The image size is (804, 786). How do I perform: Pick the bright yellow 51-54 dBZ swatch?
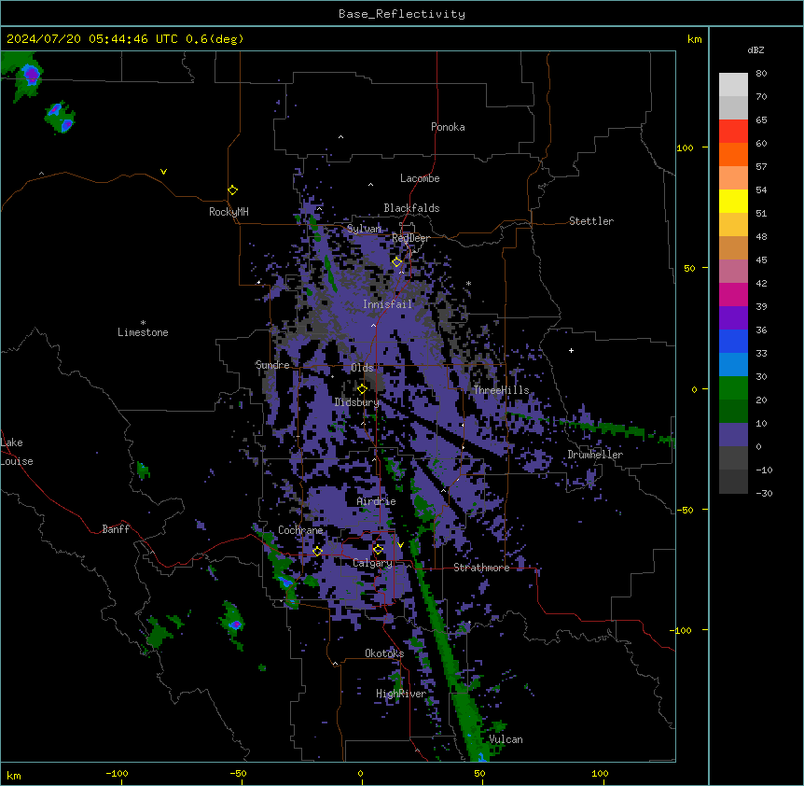click(733, 201)
